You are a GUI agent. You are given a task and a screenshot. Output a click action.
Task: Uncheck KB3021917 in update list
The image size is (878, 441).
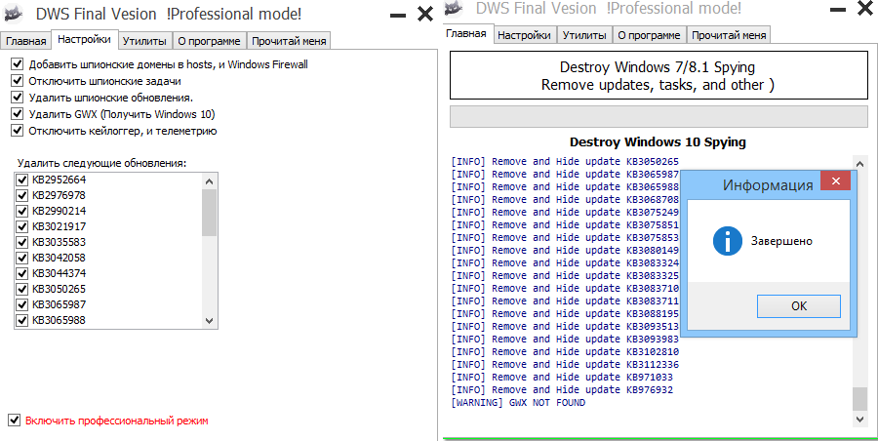21,227
